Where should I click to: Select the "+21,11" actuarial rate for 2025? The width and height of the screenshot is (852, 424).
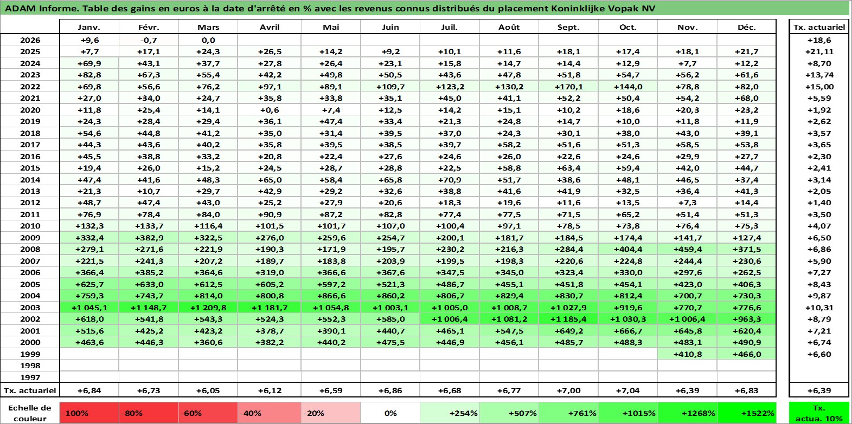tap(819, 51)
